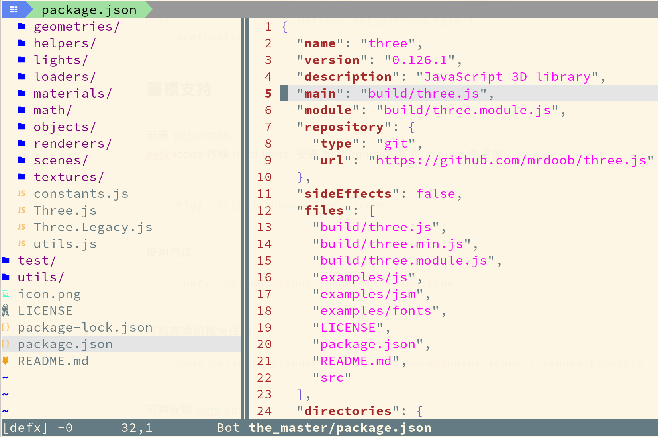Click "build/three.min.js" on line 14
The image size is (658, 437).
[x=392, y=244]
